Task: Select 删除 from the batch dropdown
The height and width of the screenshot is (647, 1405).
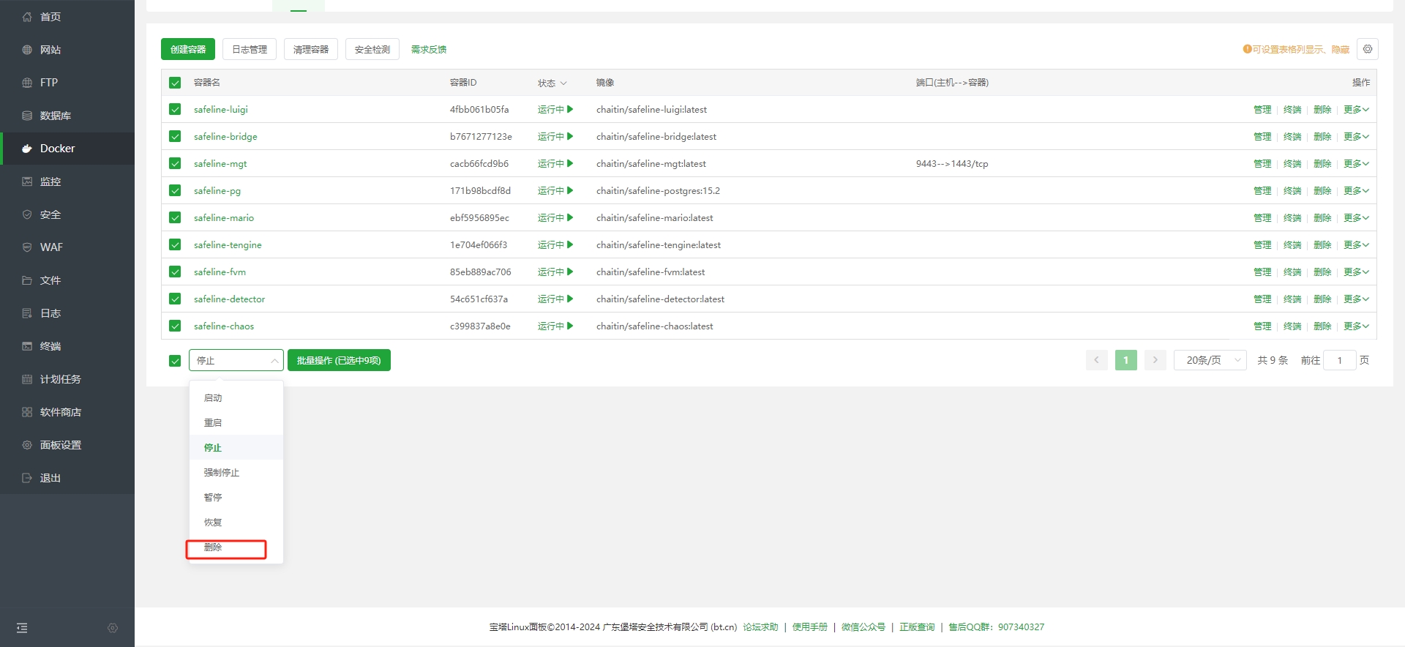Action: [236, 547]
